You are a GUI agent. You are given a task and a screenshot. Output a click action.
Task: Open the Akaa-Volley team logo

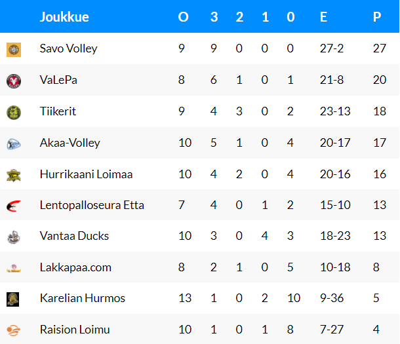pyautogui.click(x=14, y=144)
